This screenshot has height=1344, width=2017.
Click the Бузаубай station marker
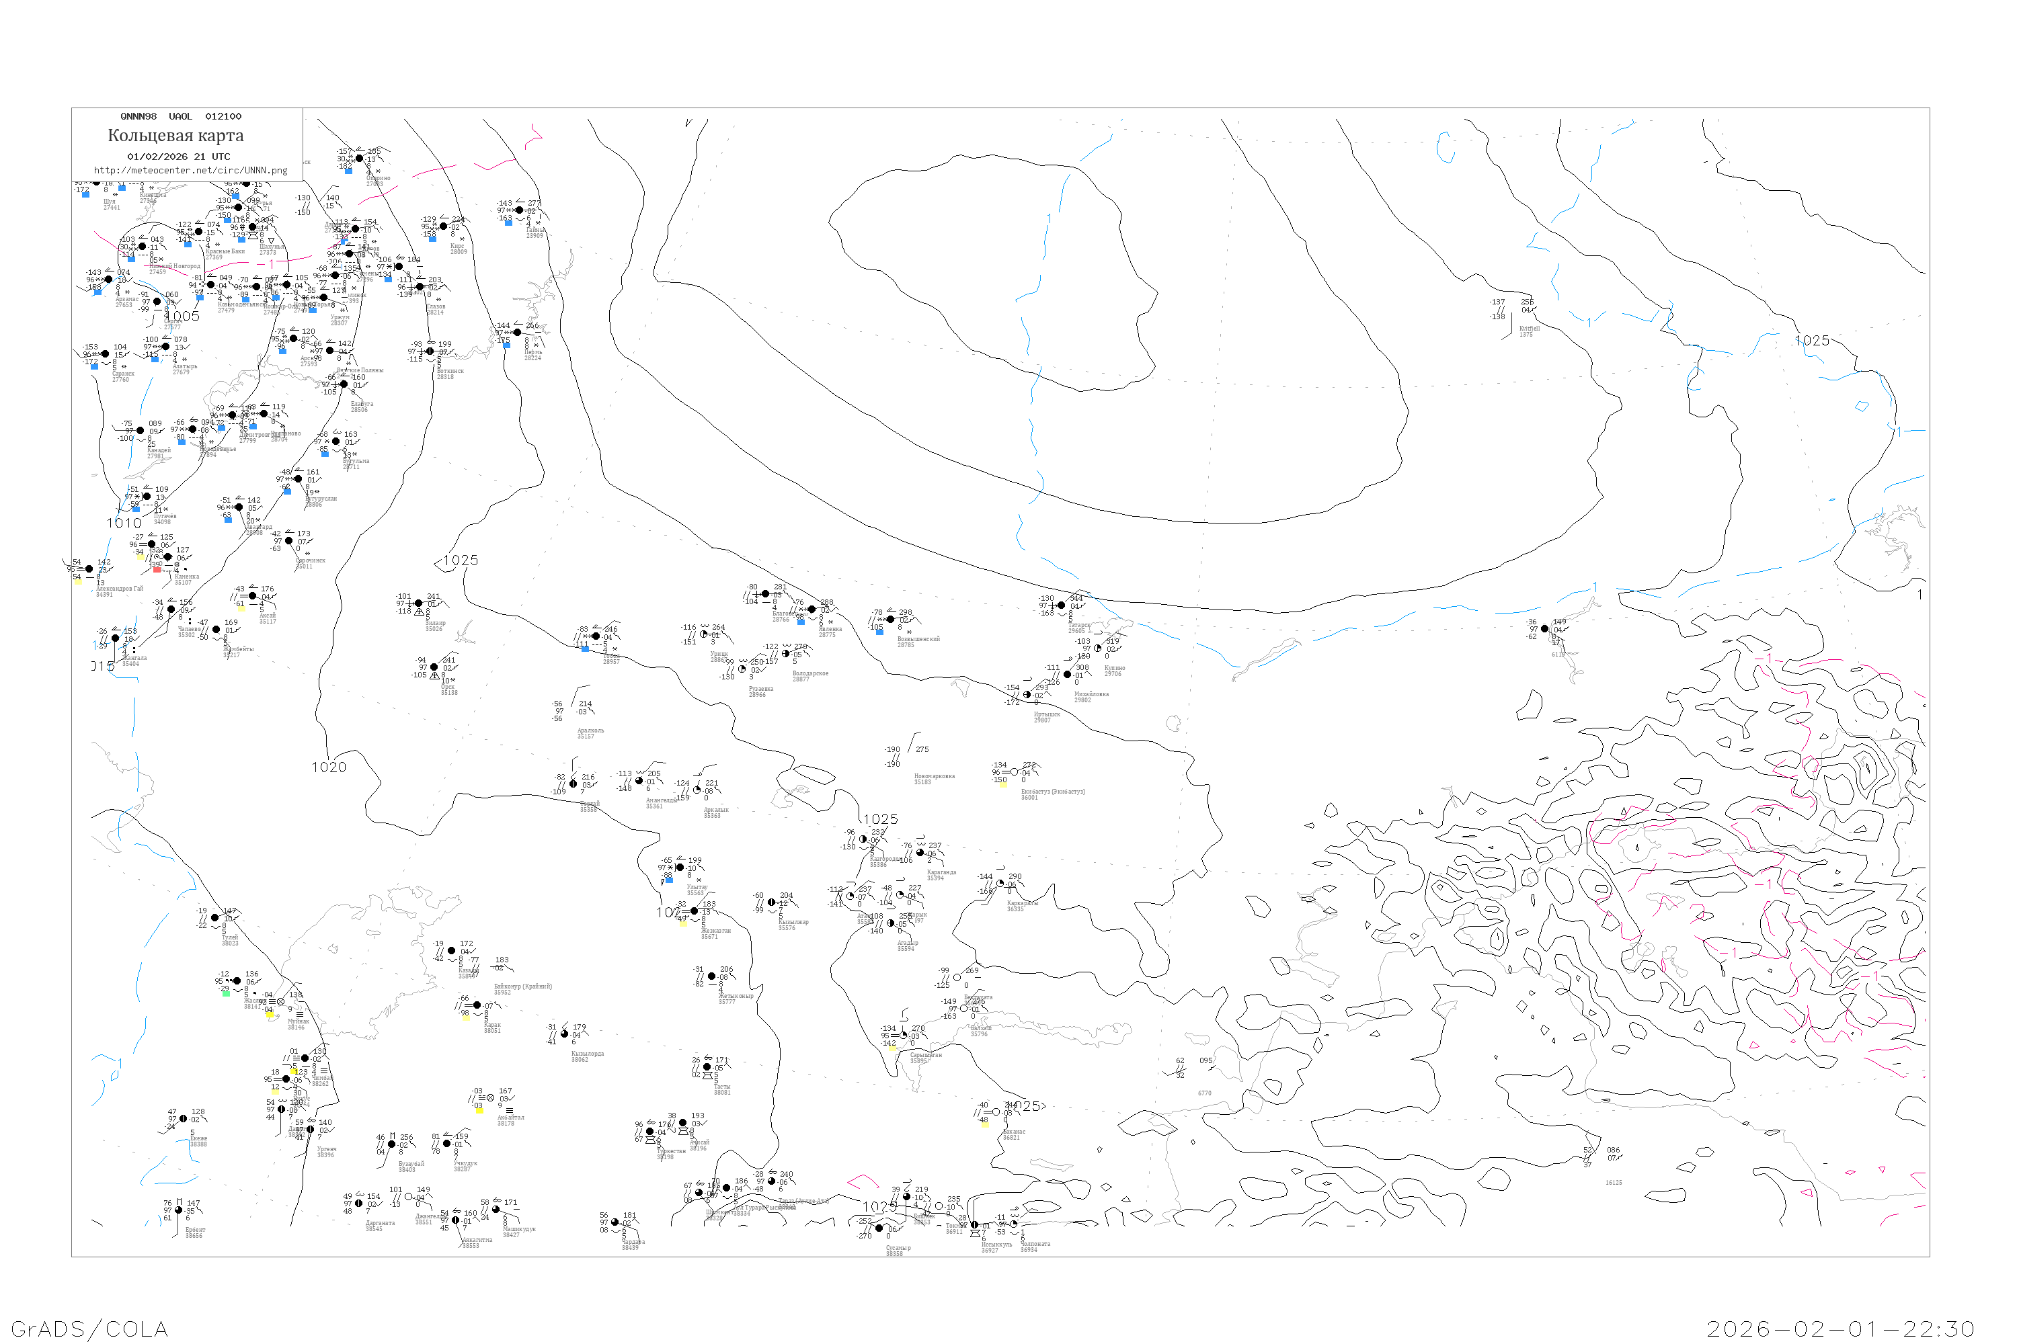click(392, 1144)
